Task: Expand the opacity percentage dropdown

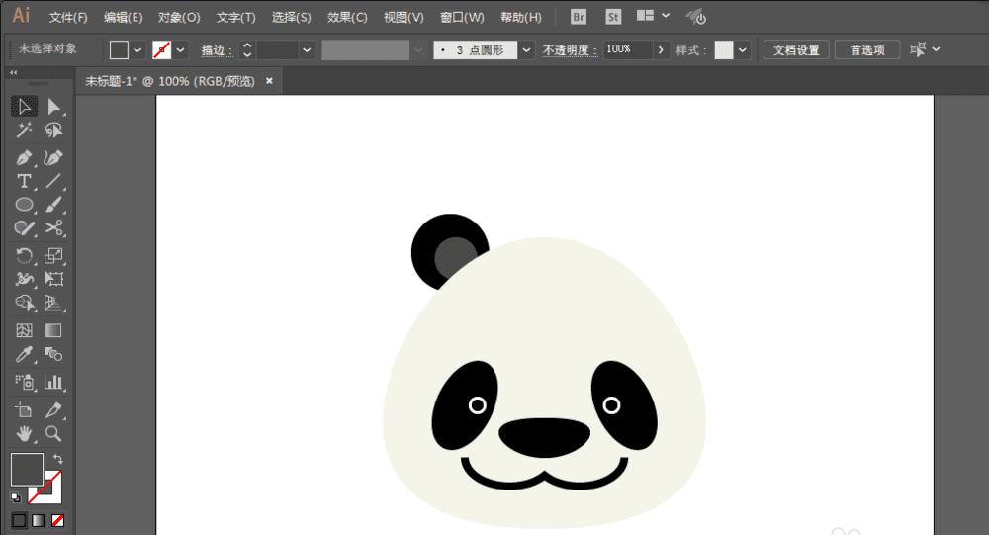Action: click(660, 49)
